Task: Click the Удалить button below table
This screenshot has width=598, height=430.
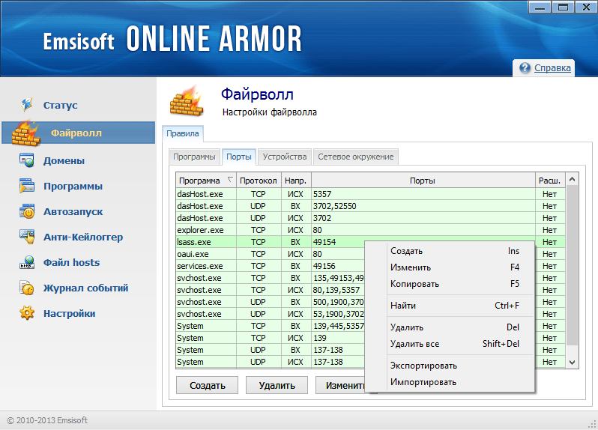Action: point(277,385)
